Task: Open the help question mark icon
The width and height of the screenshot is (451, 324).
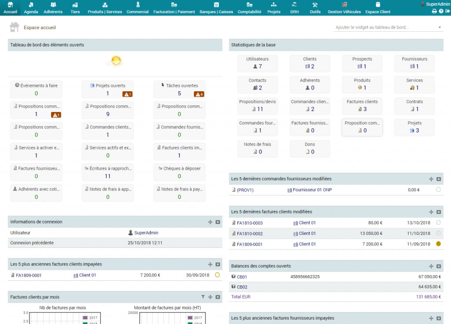Action: (441, 11)
